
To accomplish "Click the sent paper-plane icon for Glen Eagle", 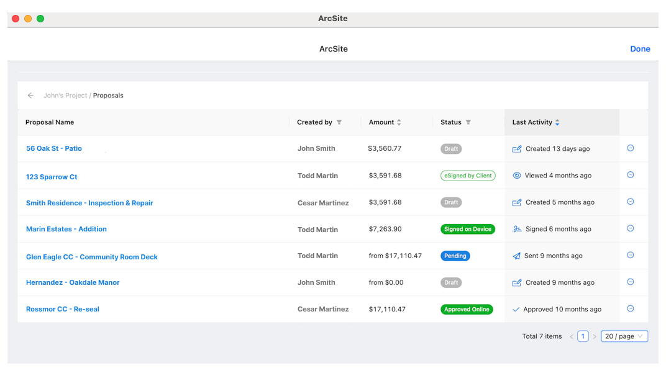I will [x=516, y=256].
